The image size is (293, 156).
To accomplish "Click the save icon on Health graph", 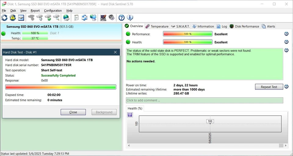I will coord(130,115).
